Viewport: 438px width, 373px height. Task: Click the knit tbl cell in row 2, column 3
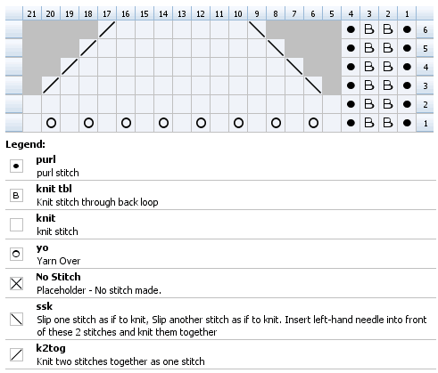(369, 104)
